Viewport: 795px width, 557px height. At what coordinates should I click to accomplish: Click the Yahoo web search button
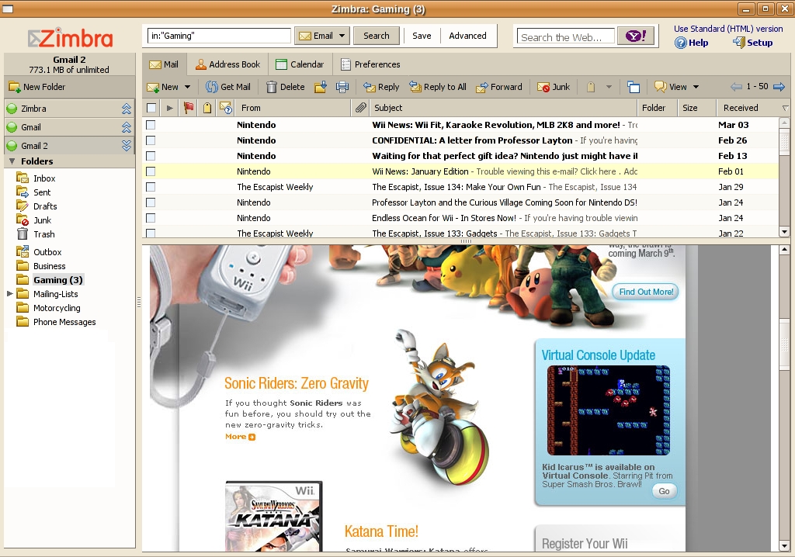pyautogui.click(x=635, y=36)
